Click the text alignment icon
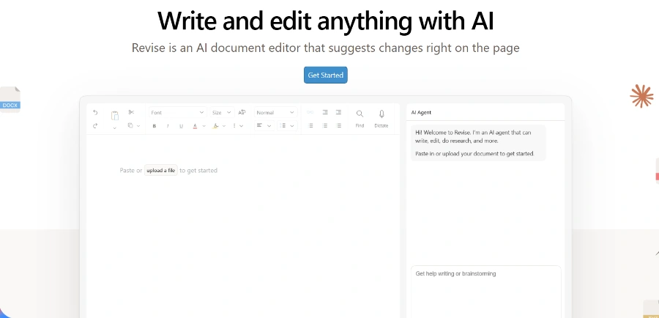659x318 pixels. (259, 125)
